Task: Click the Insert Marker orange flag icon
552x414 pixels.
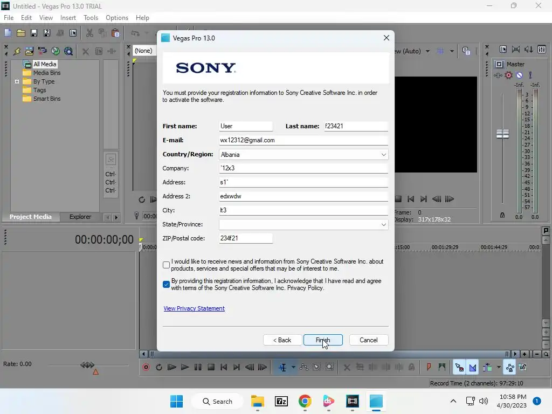Action: tap(429, 367)
